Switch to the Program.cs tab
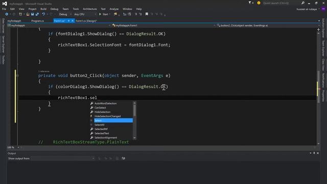 pos(37,21)
